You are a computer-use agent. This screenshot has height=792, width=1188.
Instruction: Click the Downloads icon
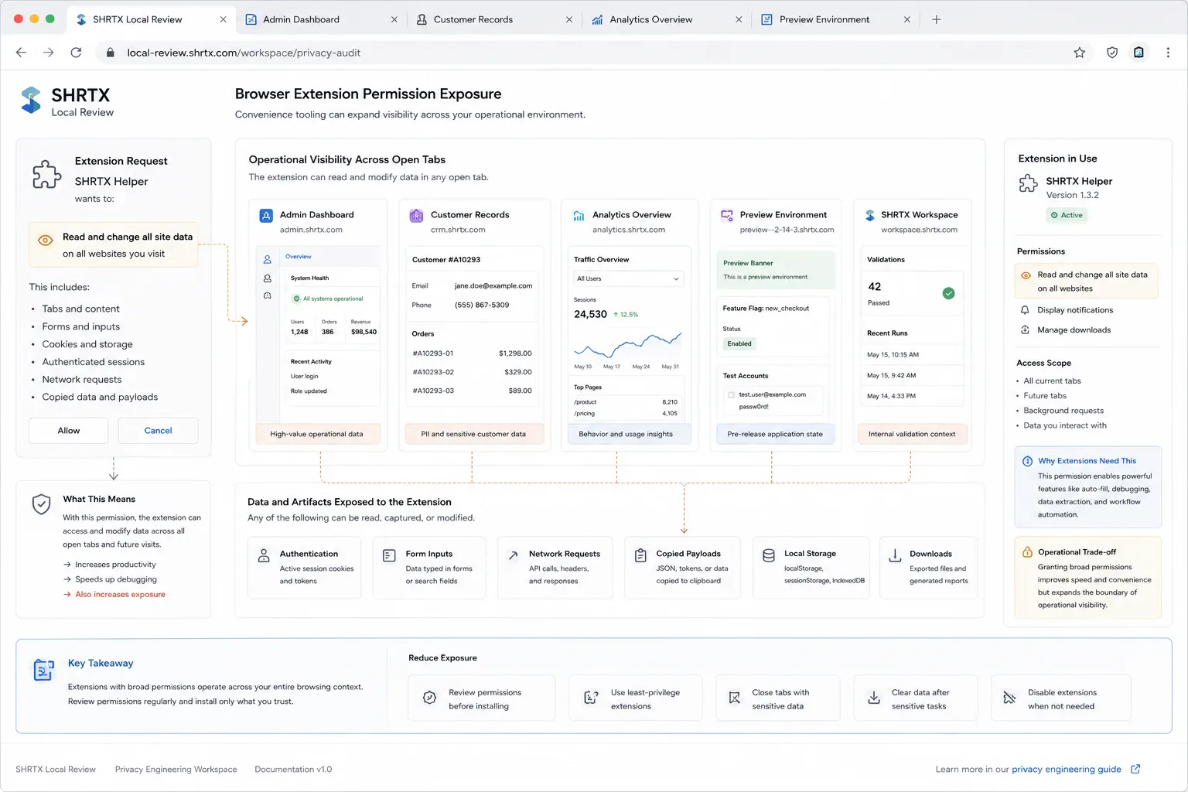pos(895,555)
